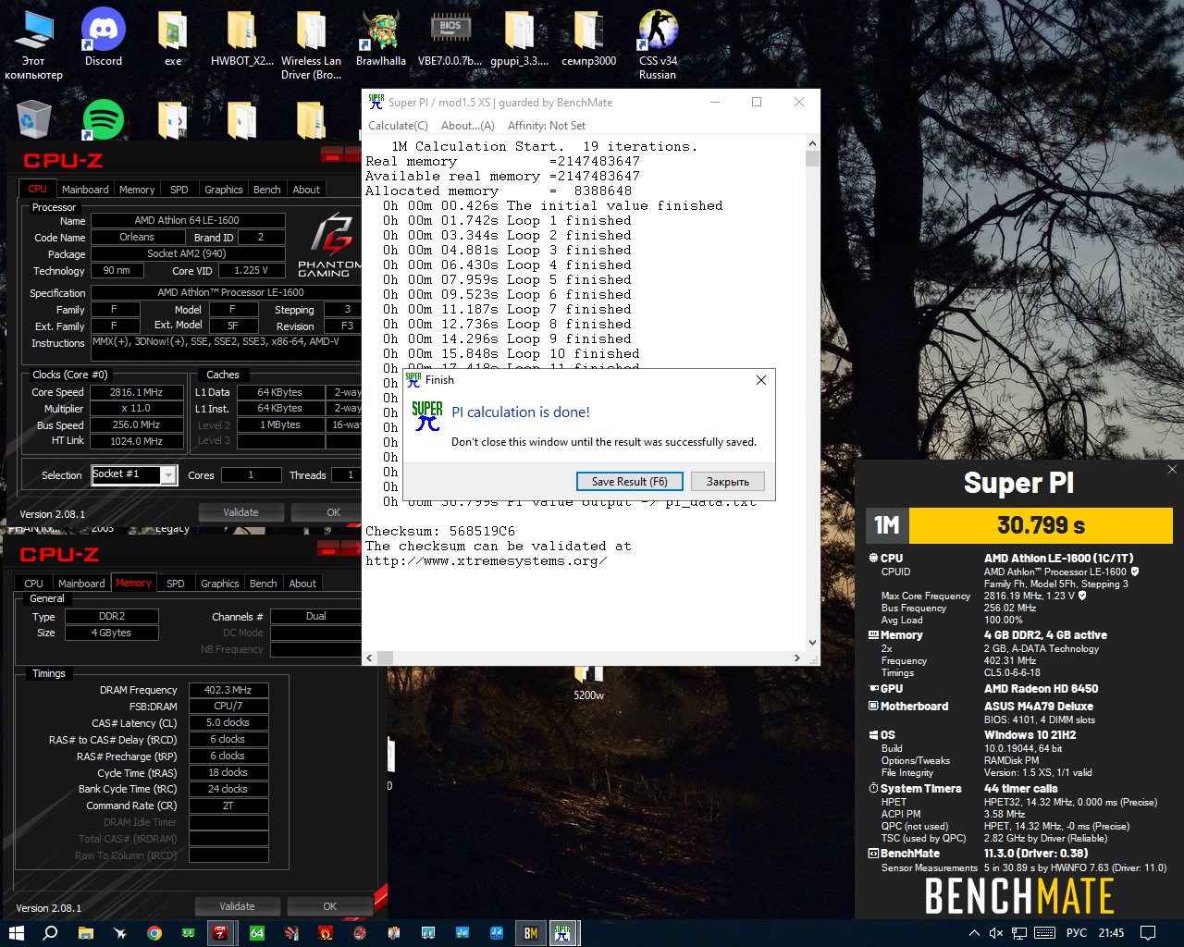Open the VBE7 BIOS editor desktop icon
Image resolution: width=1184 pixels, height=947 pixels.
pos(450,38)
